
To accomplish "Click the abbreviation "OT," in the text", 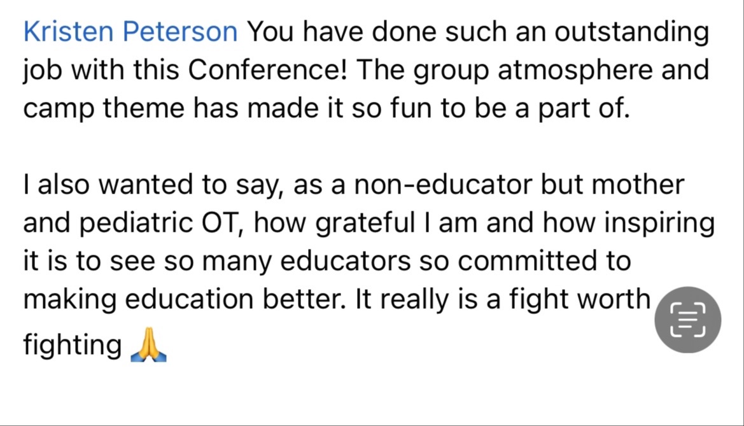I will pos(223,224).
